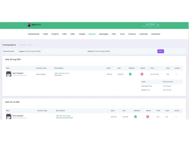189x142 pixels.
Task: Open the Workload menu item
Action: point(156,34)
